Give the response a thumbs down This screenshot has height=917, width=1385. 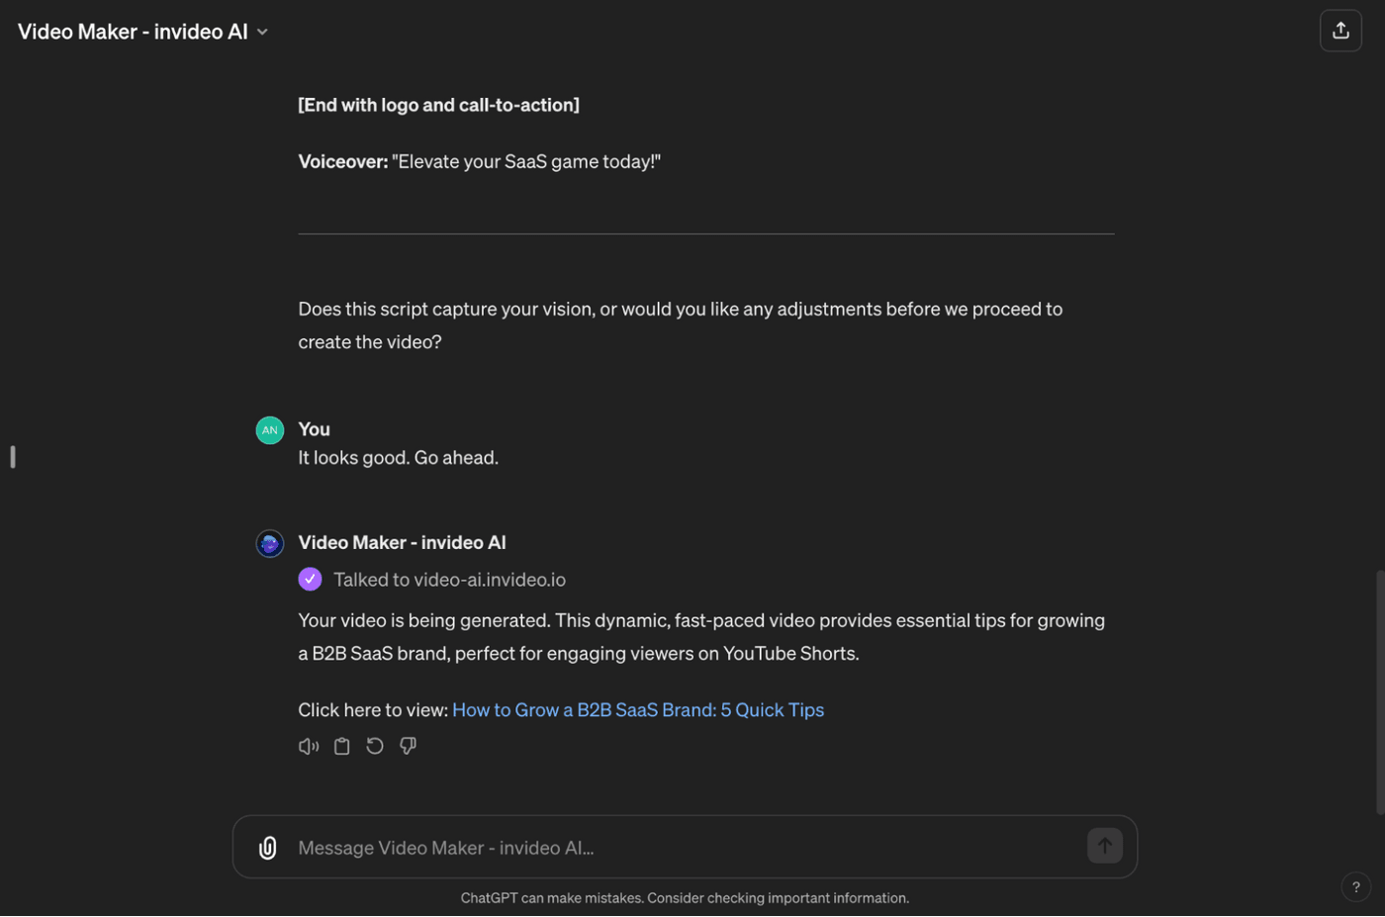tap(408, 745)
